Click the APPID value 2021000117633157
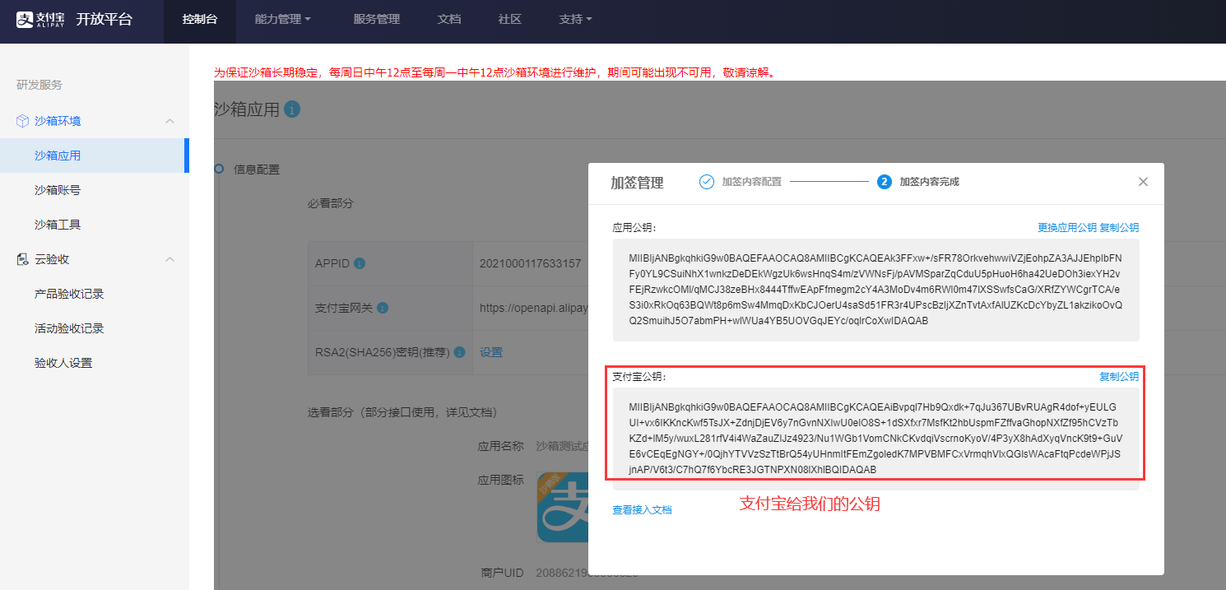The height and width of the screenshot is (590, 1226). [x=531, y=264]
